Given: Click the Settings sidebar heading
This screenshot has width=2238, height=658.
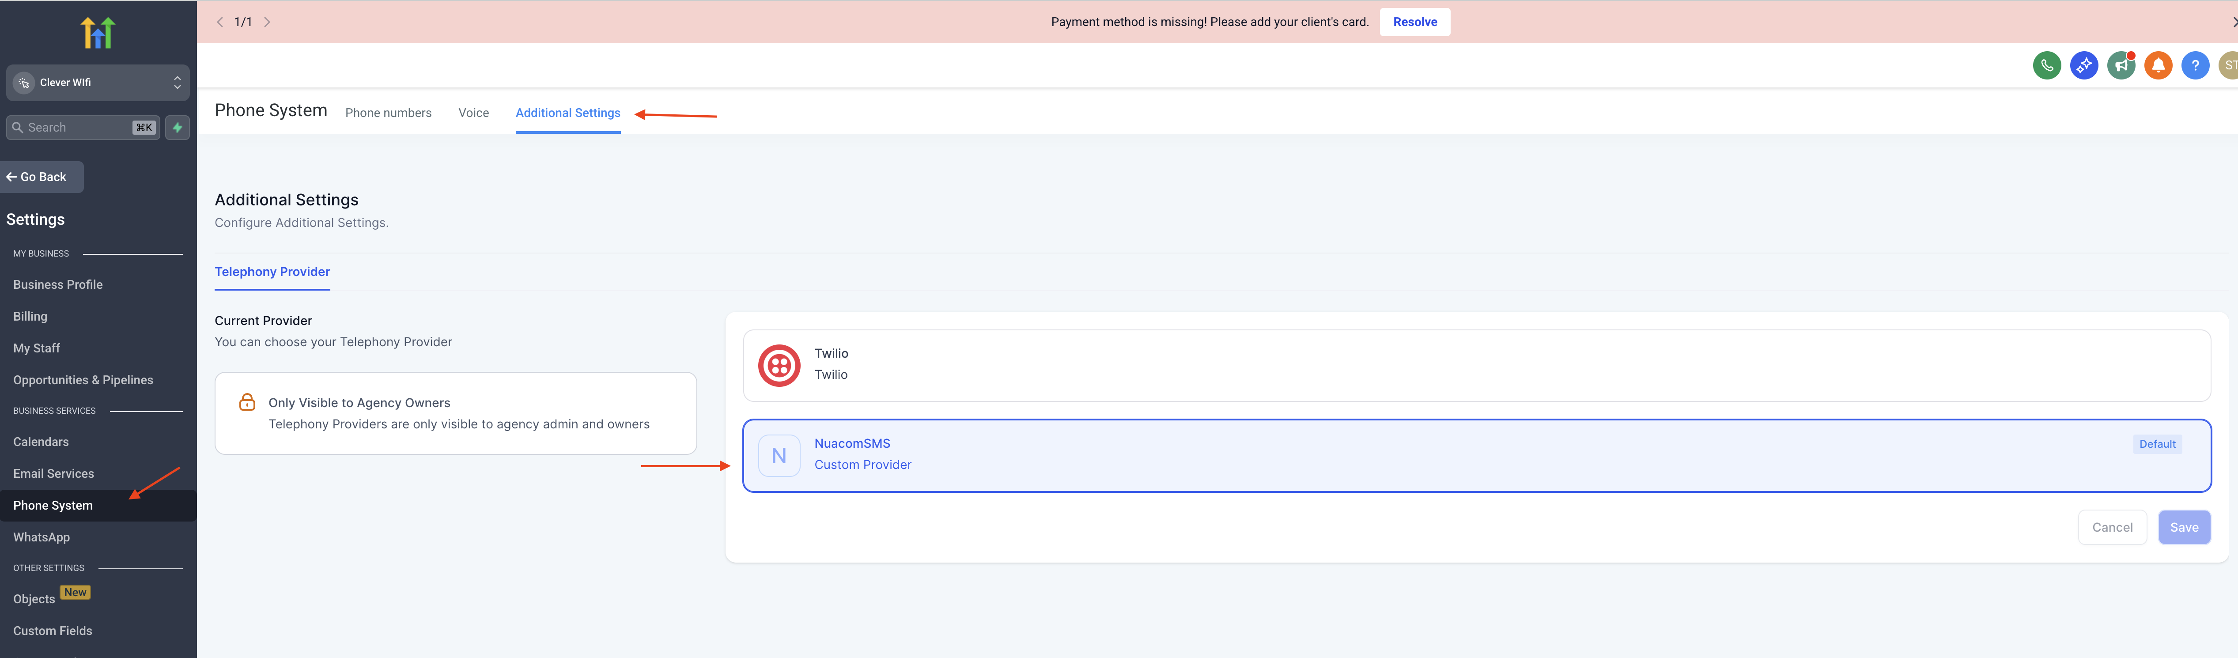Looking at the screenshot, I should tap(36, 219).
